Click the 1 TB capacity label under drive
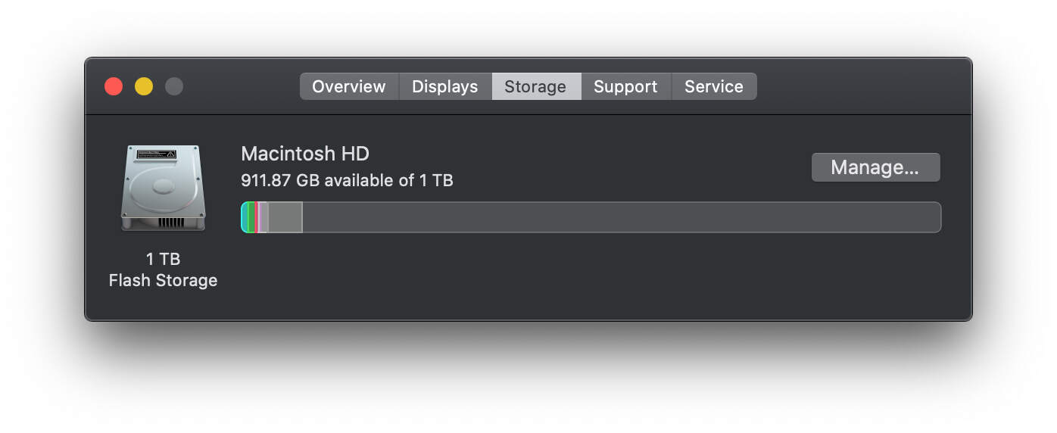 163,259
